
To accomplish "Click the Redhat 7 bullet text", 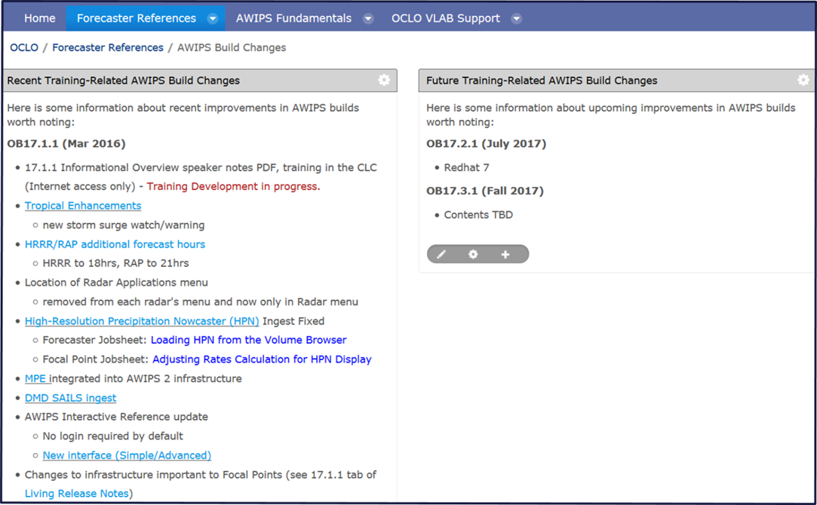I will [x=466, y=167].
